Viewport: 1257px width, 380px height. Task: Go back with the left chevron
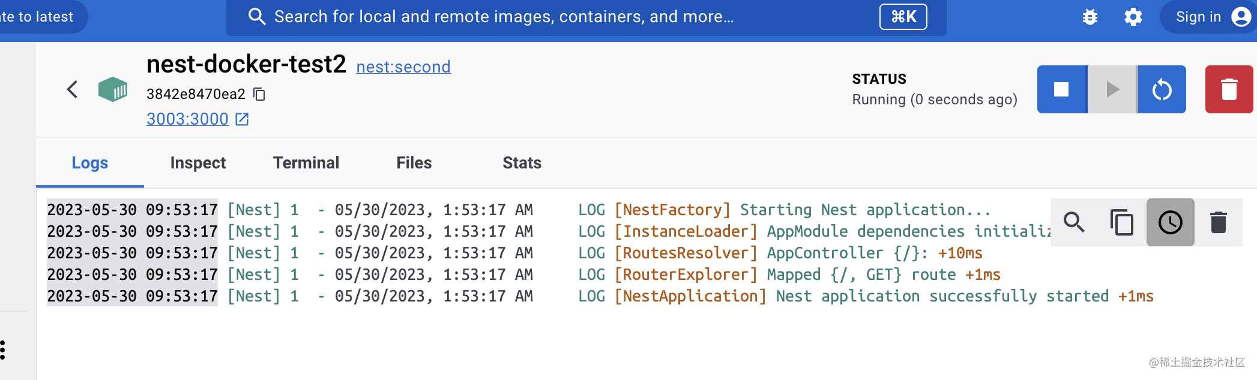coord(72,89)
